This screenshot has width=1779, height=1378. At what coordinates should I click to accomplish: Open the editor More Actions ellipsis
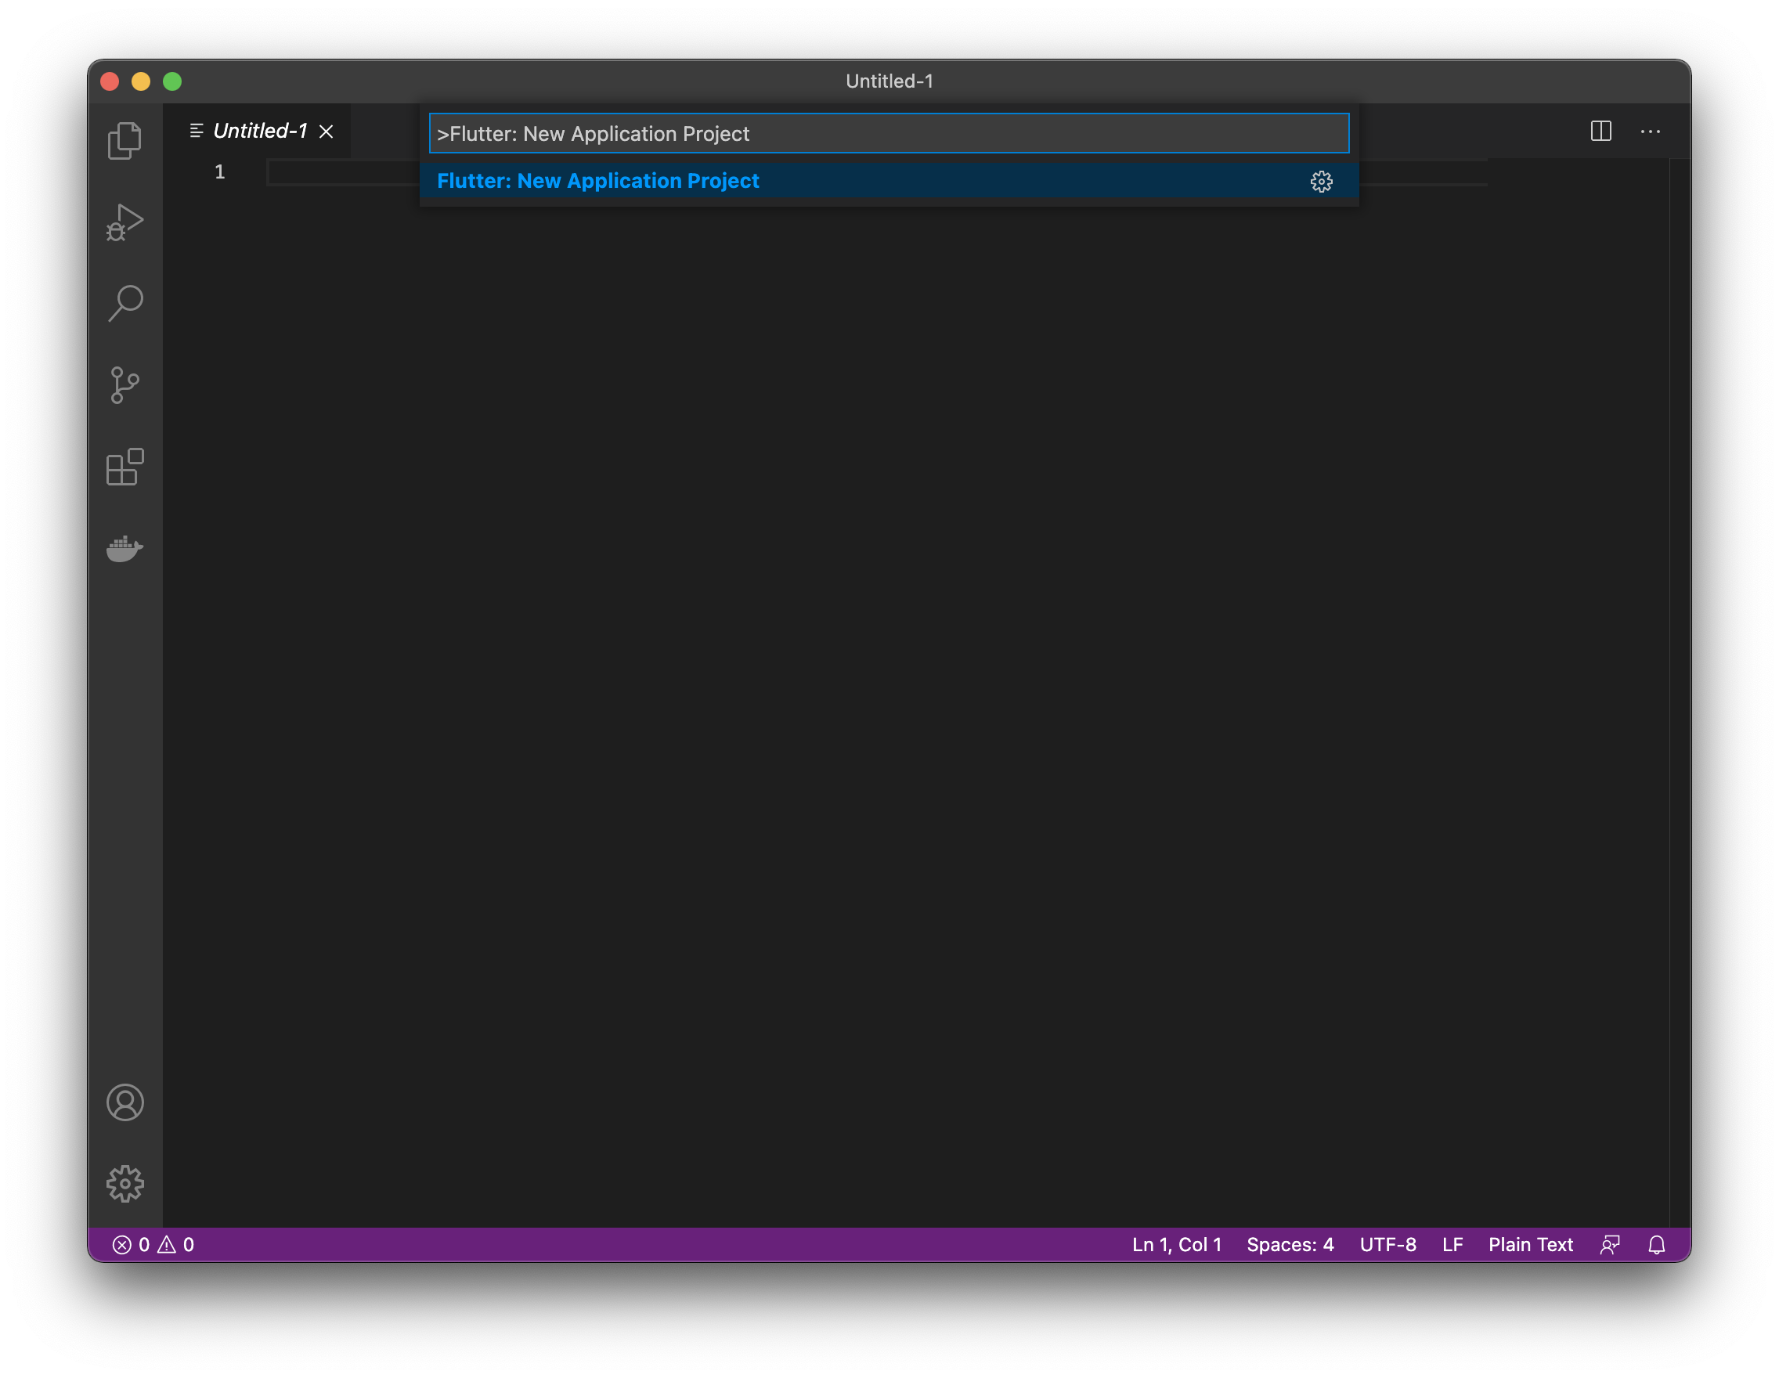1651,131
